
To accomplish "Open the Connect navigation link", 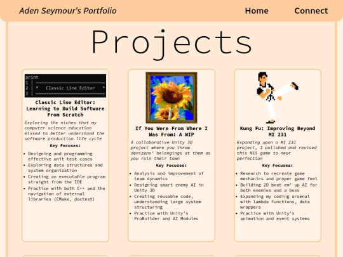I will click(311, 11).
